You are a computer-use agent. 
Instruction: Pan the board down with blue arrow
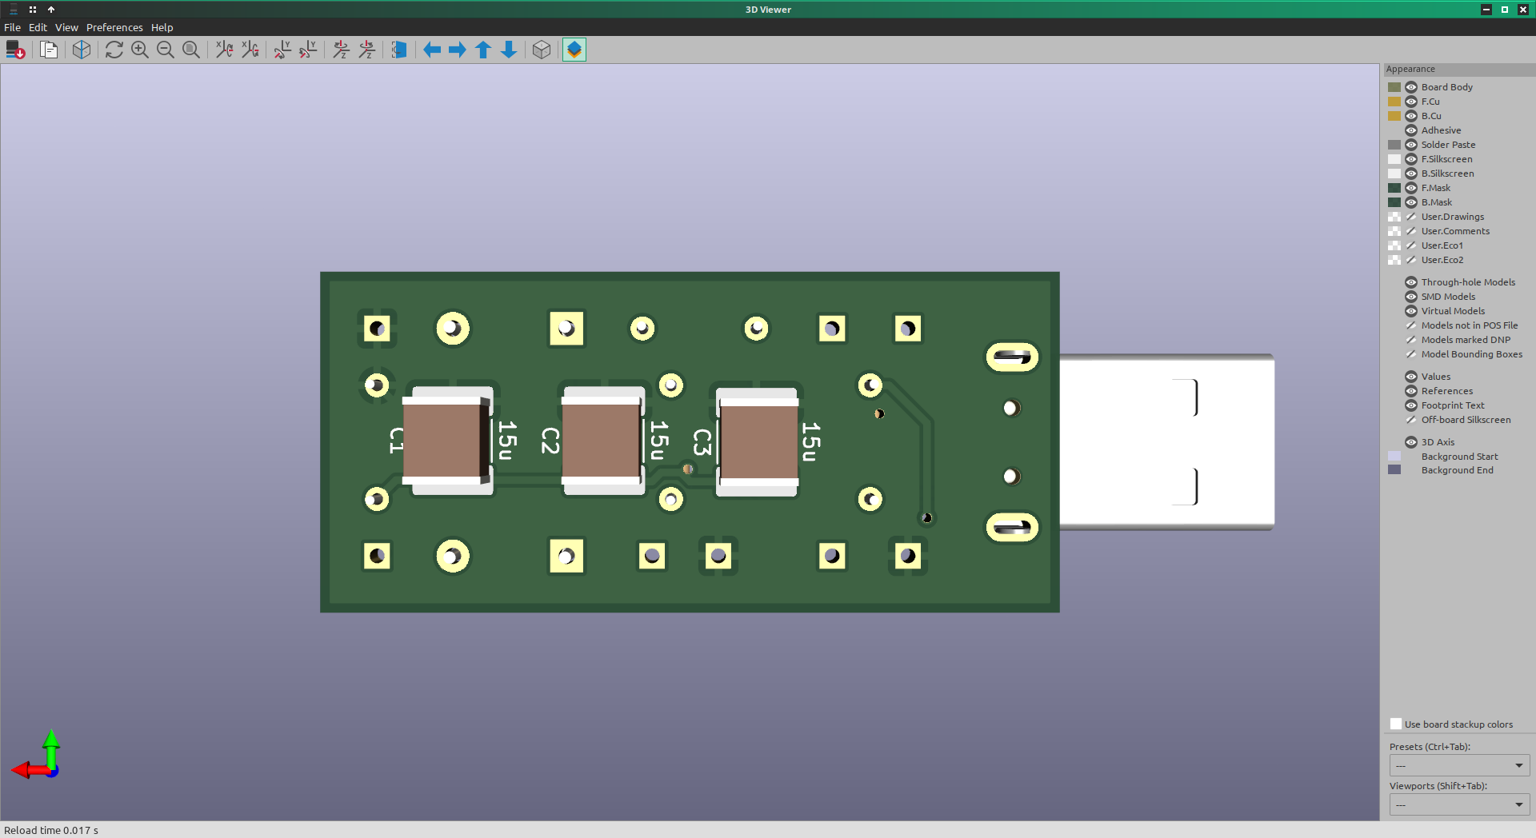click(509, 50)
